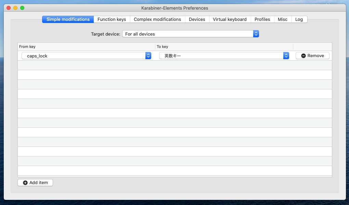Select the Virtual keyboard tab
The height and width of the screenshot is (205, 349).
230,20
